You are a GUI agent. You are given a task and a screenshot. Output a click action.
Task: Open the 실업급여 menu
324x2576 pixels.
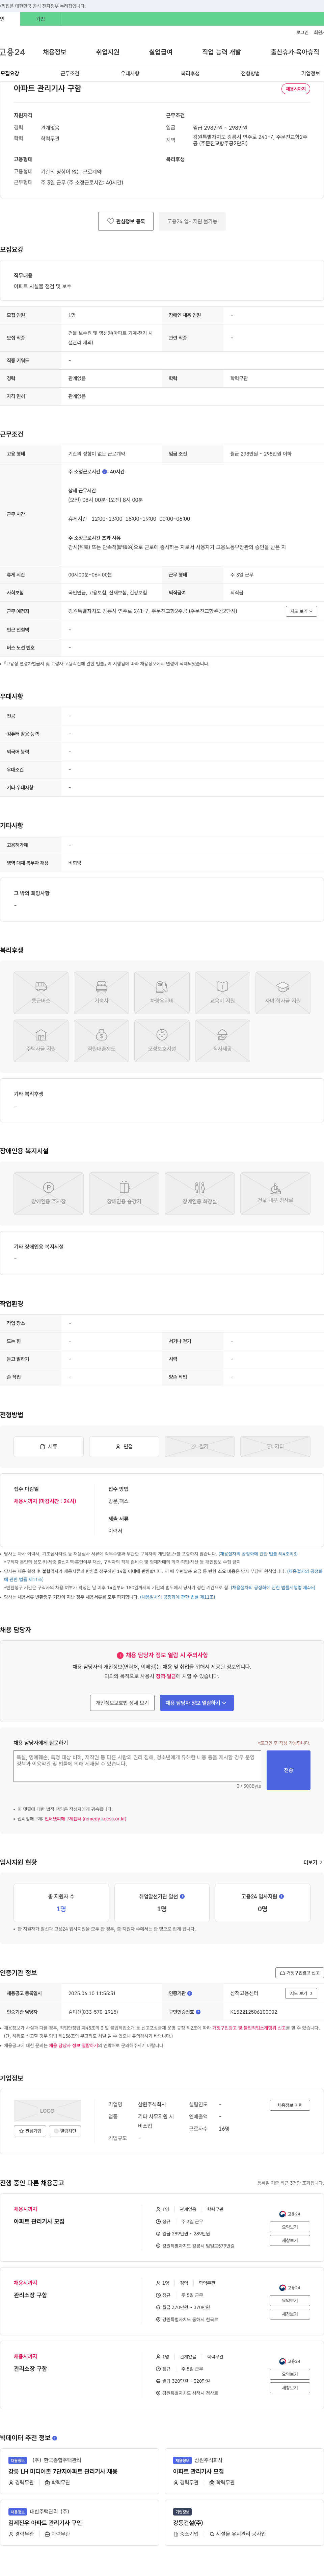(161, 52)
